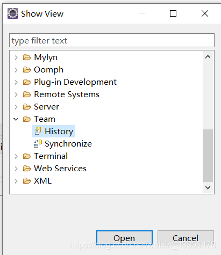This screenshot has height=255, width=221.
Task: Click the Synchronize view icon
Action: click(38, 144)
